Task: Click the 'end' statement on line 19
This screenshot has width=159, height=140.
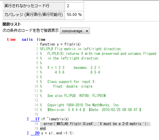Action: pyautogui.click(x=43, y=128)
